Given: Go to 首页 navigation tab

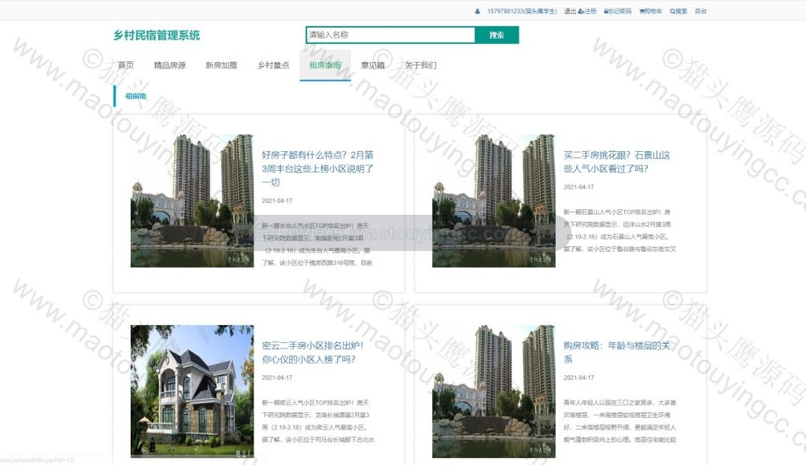Looking at the screenshot, I should [x=126, y=65].
